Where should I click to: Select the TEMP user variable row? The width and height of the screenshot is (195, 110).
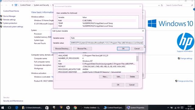97,23
